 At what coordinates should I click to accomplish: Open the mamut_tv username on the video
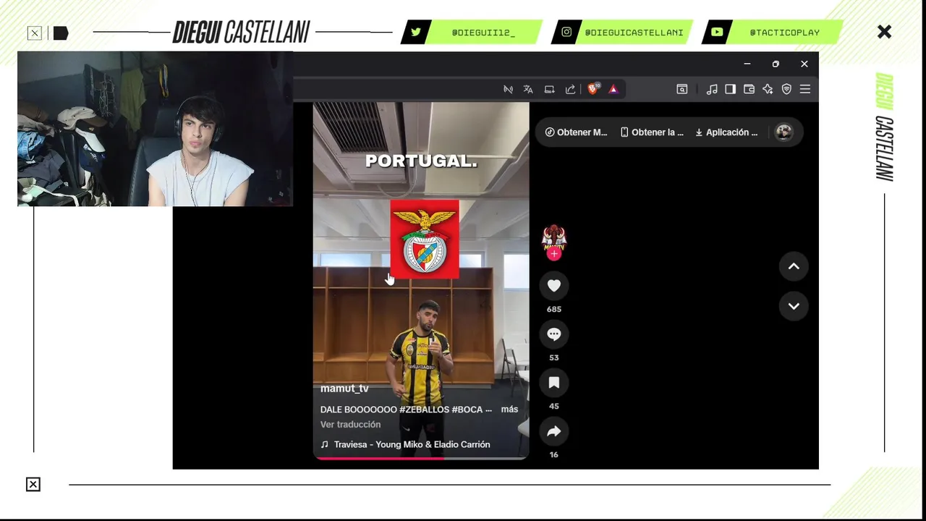[344, 389]
